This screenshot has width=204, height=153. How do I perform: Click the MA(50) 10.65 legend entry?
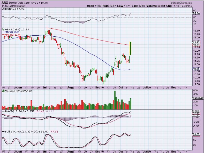[x=11, y=32]
